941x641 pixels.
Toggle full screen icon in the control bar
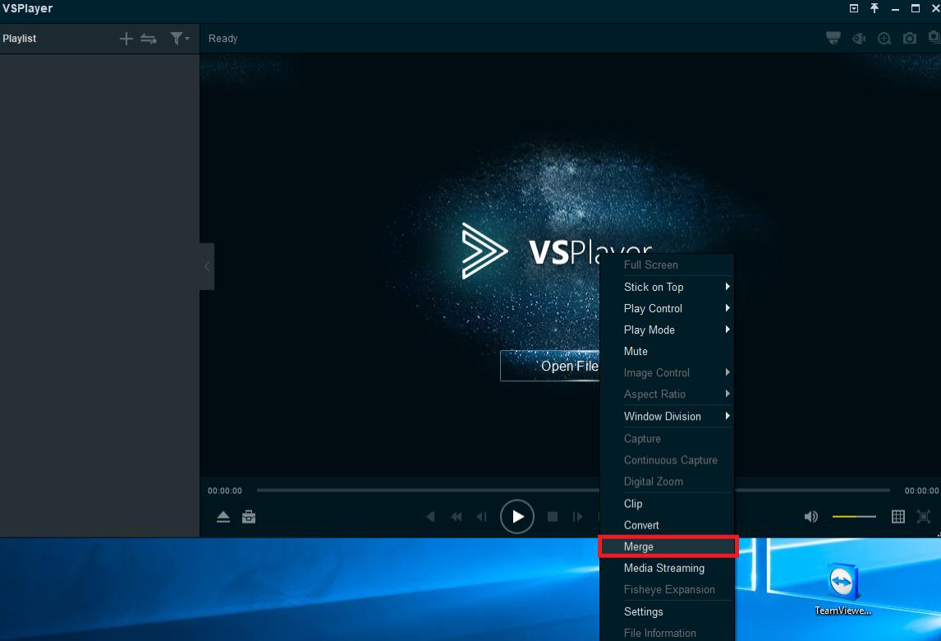[x=924, y=517]
